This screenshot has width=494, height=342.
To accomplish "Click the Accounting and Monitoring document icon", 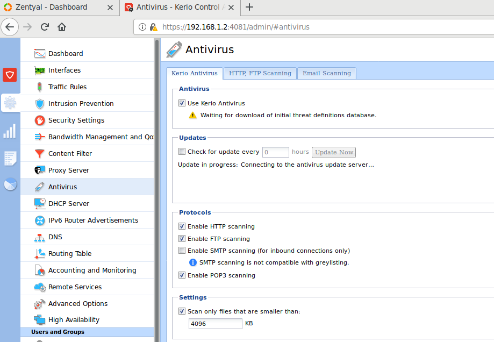I will pyautogui.click(x=40, y=270).
